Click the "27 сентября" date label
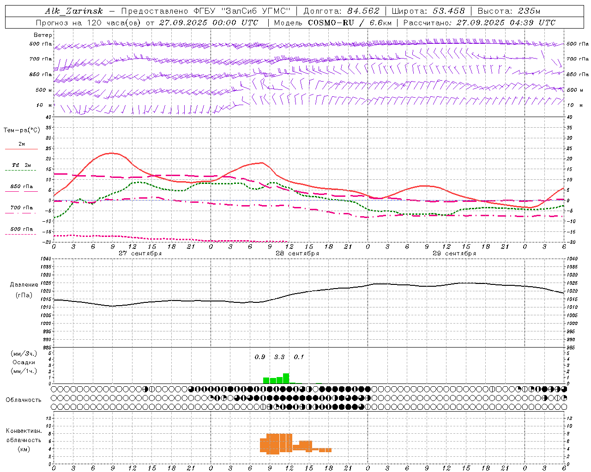This screenshot has height=472, width=591. 140,253
